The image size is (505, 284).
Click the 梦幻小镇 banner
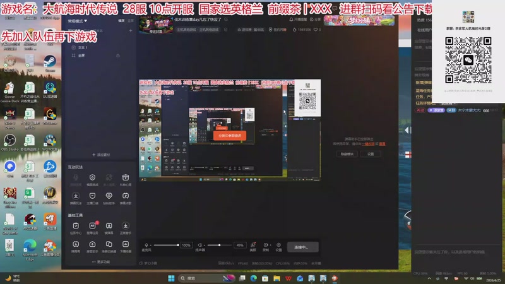[359, 20]
